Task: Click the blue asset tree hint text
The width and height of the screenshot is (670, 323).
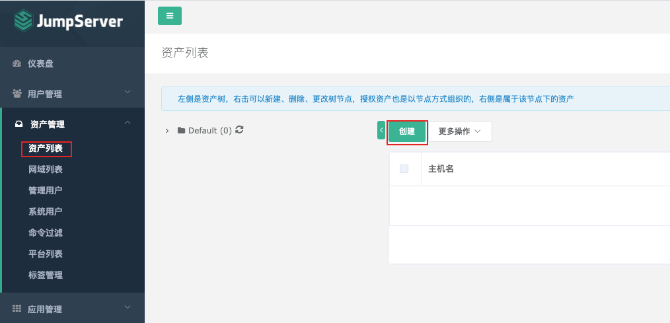Action: click(375, 99)
